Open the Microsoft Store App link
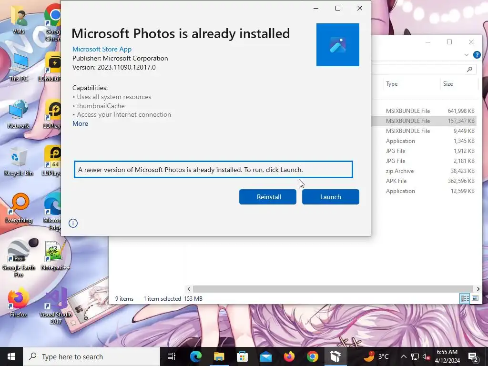 pyautogui.click(x=102, y=49)
